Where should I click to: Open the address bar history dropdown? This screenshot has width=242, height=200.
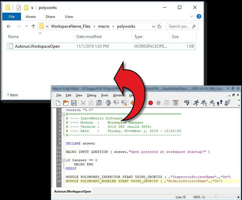click(x=154, y=27)
